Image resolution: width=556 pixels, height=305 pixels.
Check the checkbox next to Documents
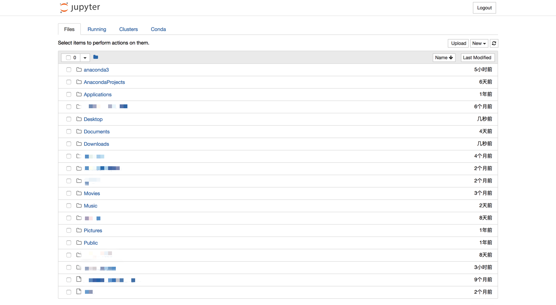[x=69, y=131]
